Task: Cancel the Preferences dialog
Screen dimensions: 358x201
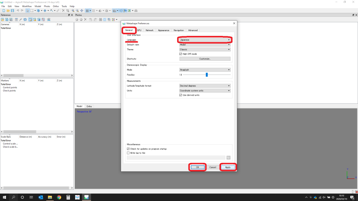Action: pyautogui.click(x=213, y=167)
